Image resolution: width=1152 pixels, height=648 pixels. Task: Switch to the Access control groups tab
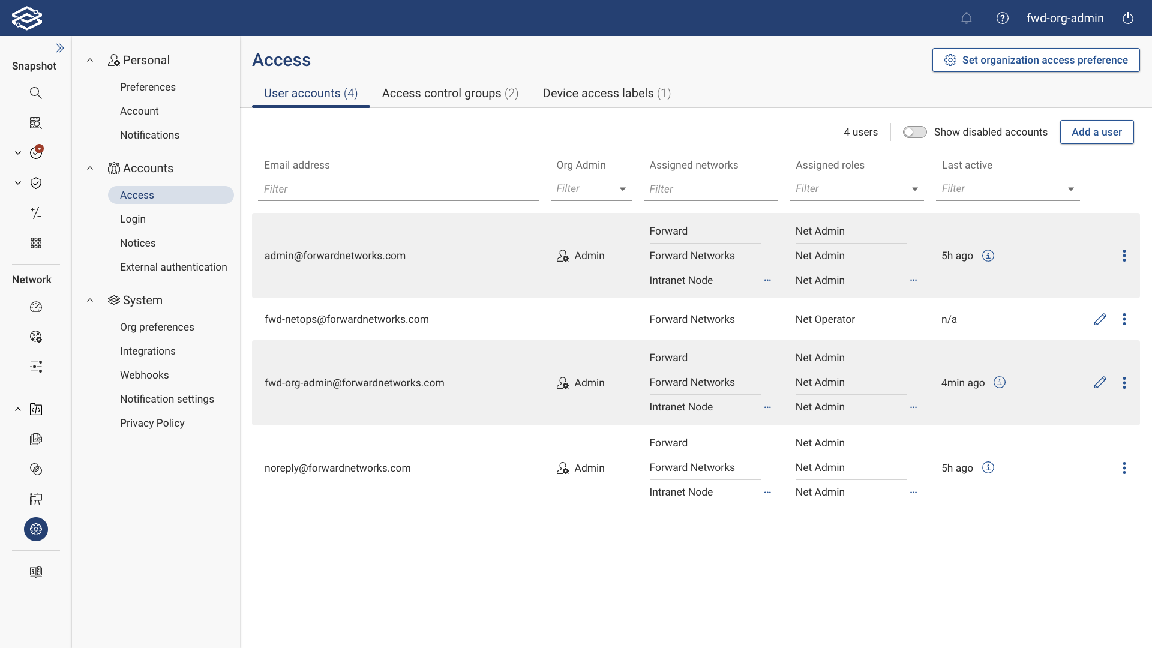tap(450, 94)
